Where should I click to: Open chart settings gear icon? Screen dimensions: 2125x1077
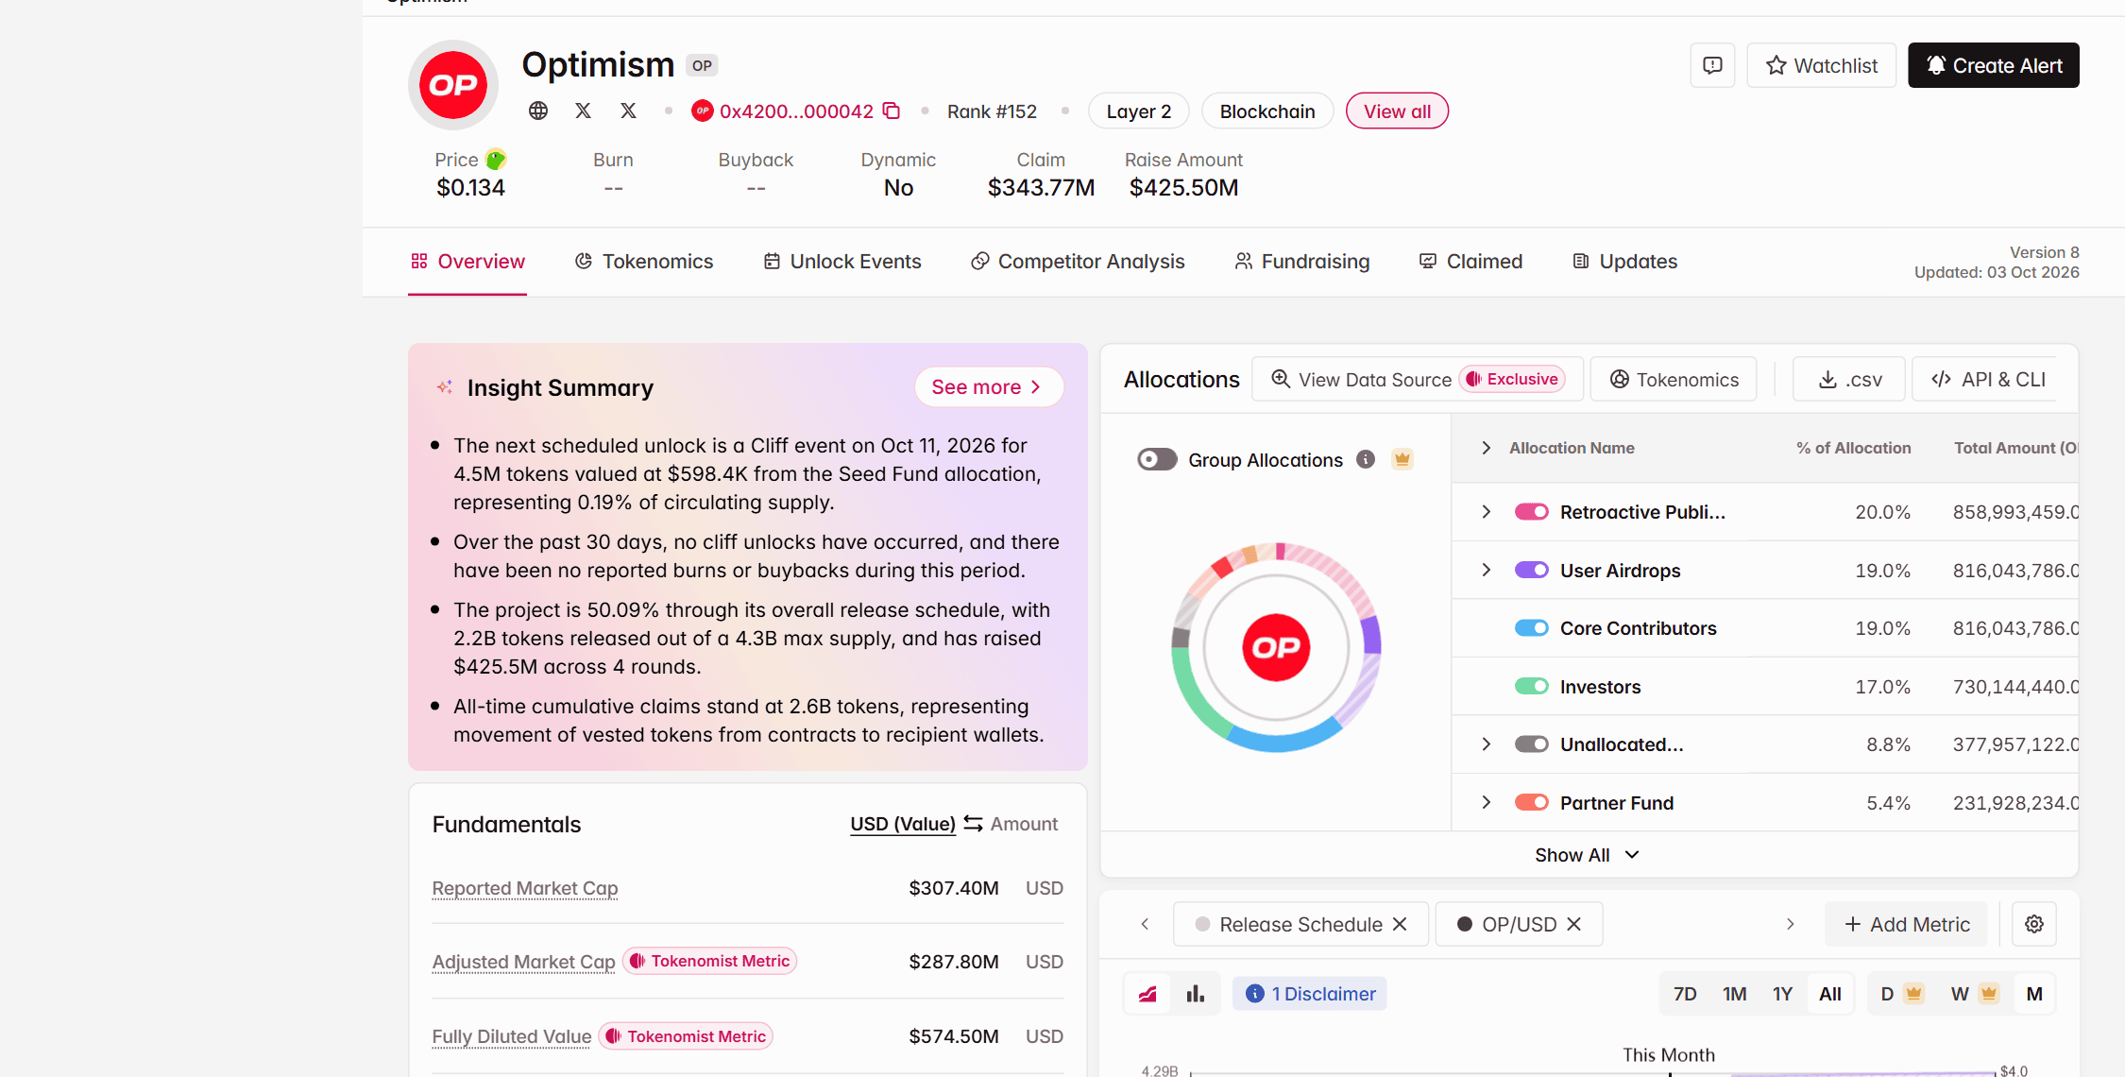click(2034, 924)
